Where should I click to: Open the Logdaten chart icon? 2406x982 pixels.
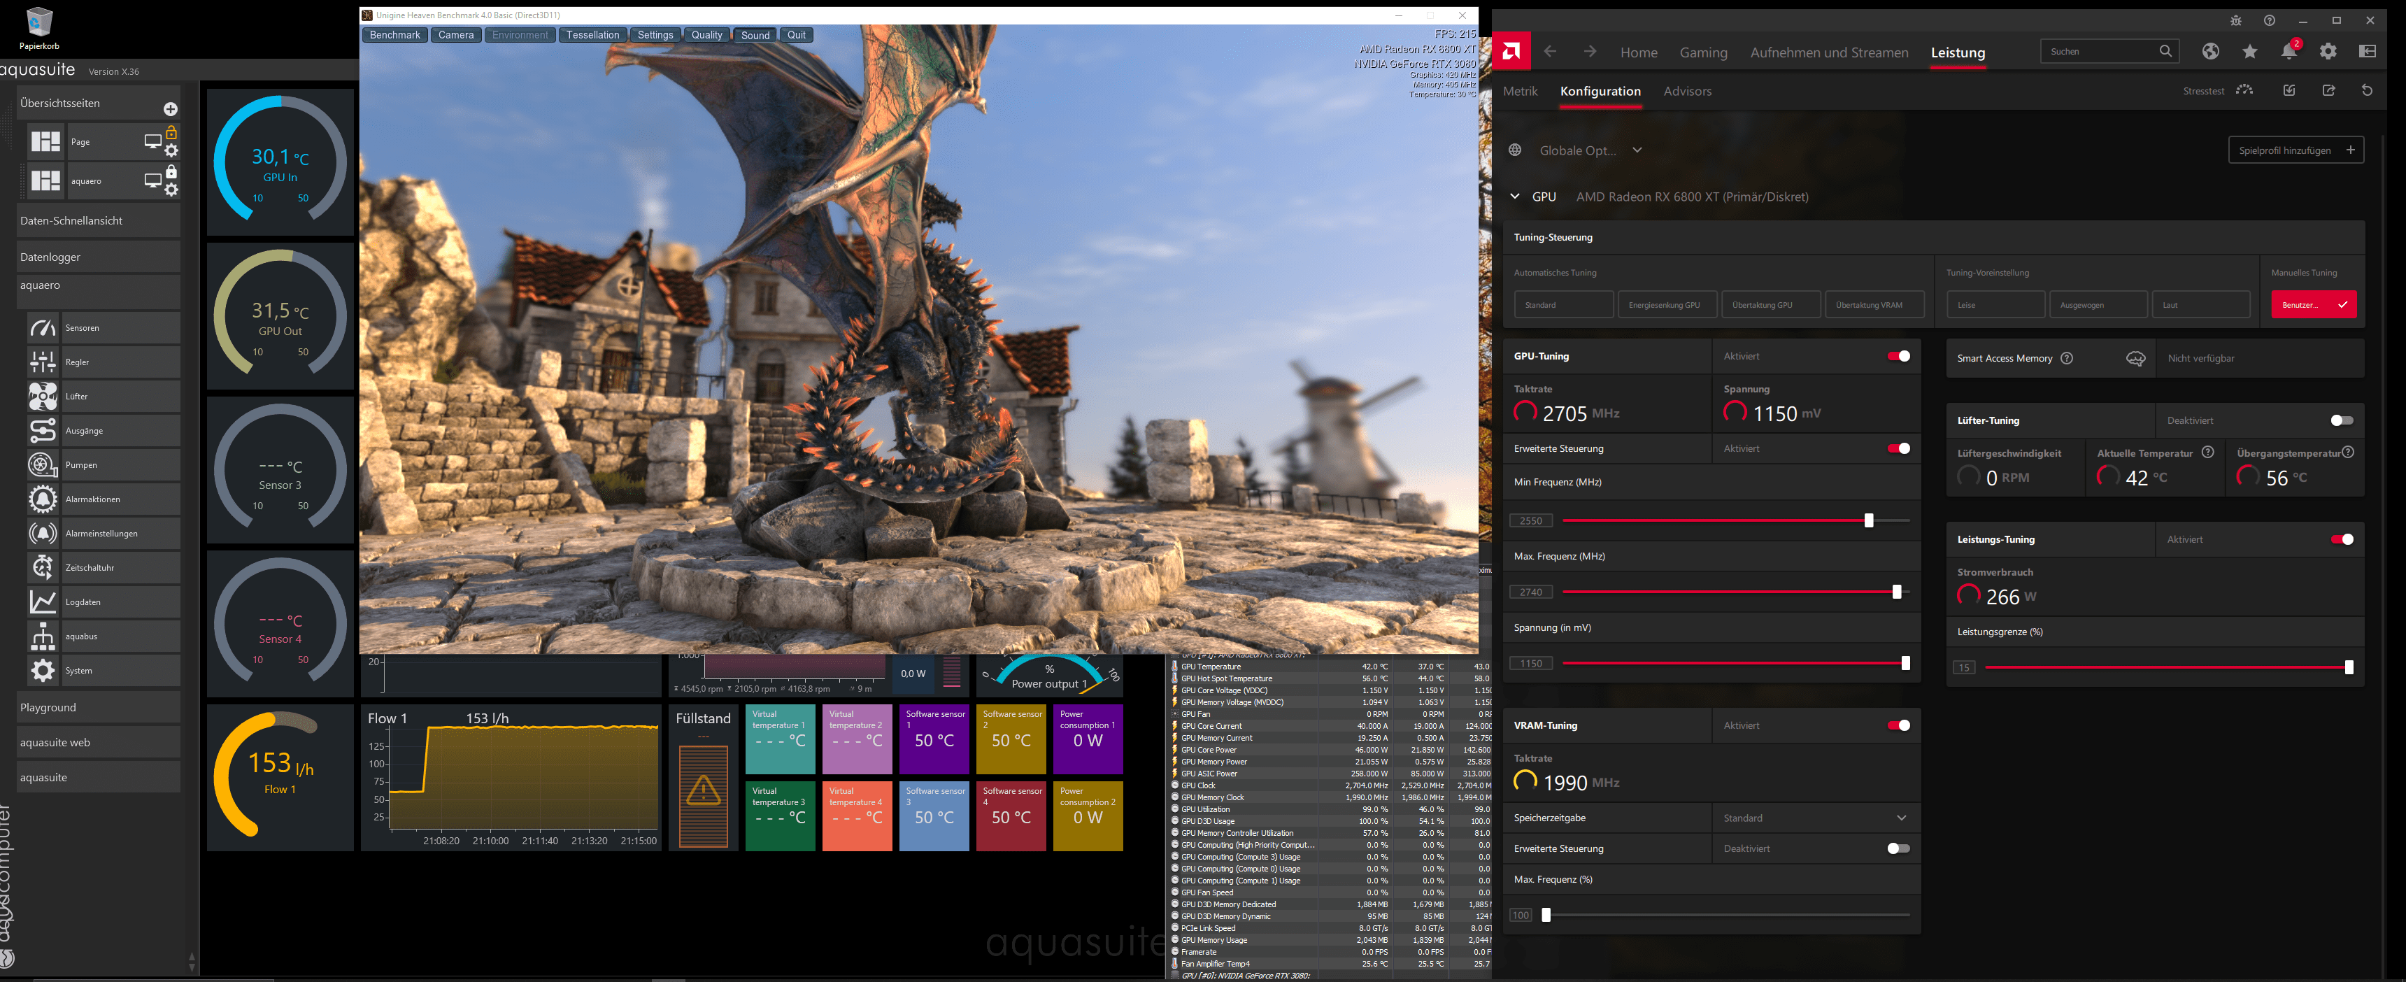point(42,603)
